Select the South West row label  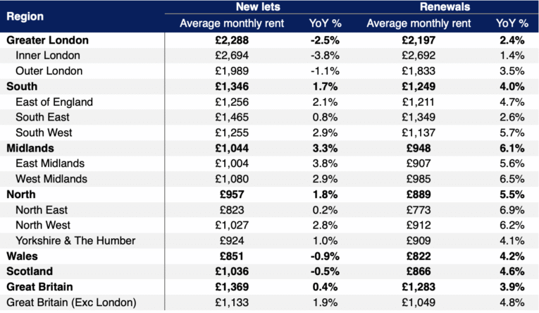point(44,133)
